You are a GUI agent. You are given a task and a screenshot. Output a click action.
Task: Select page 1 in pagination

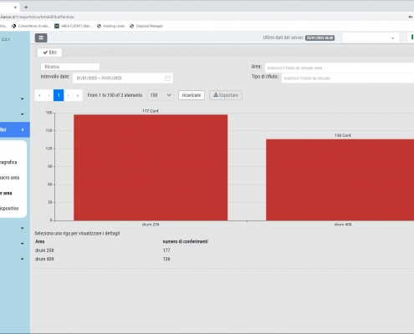coord(59,95)
